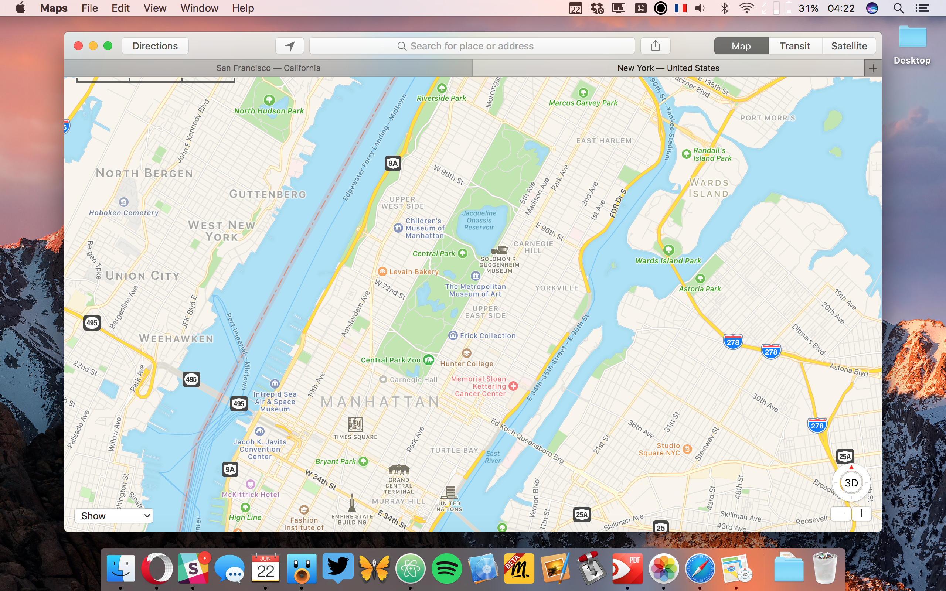Select the Levain Bakery pin icon
Screen dimensions: 946x591
382,271
